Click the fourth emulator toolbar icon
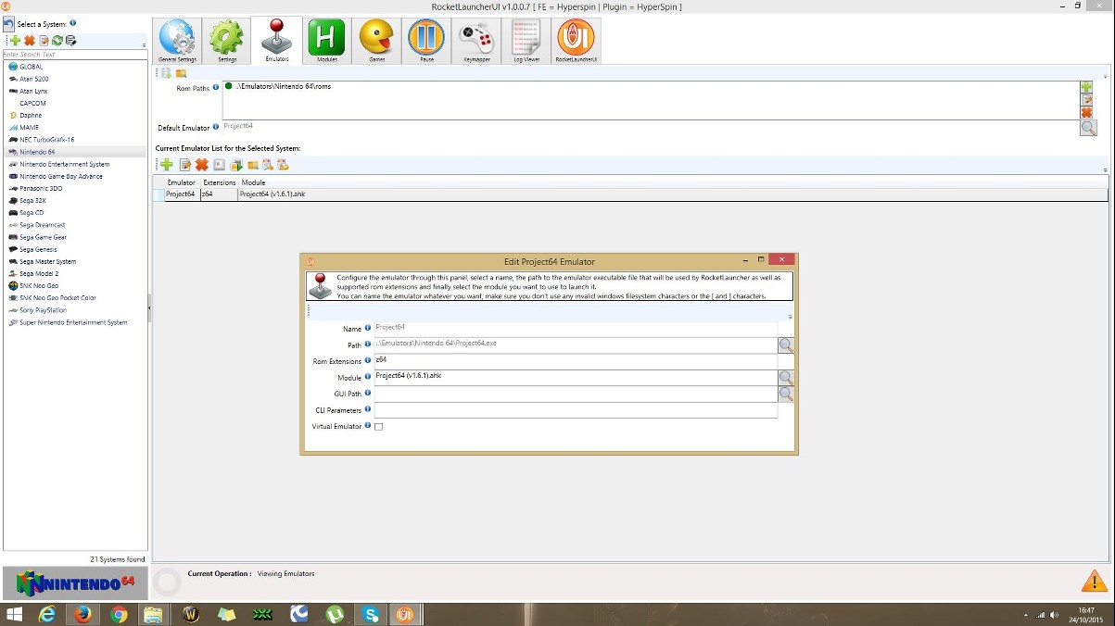Viewport: 1115px width, 626px height. [219, 165]
